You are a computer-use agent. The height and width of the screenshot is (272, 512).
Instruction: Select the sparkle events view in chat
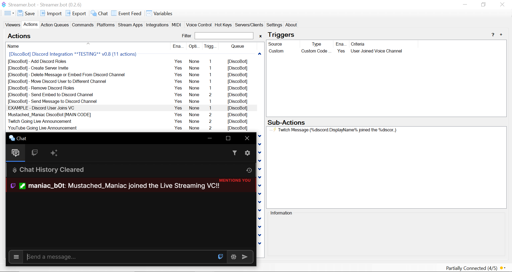(54, 153)
